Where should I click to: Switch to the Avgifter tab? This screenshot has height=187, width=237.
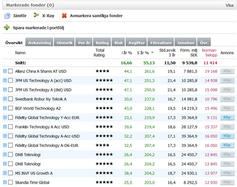pyautogui.click(x=137, y=42)
